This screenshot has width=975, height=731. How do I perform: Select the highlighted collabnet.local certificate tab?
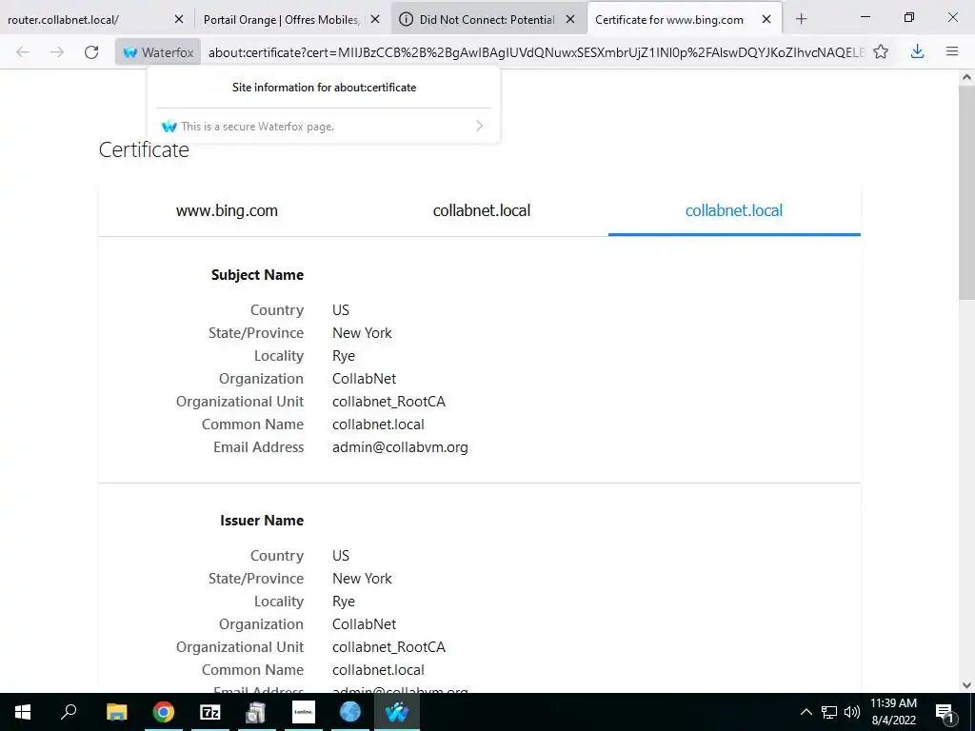[x=734, y=210]
